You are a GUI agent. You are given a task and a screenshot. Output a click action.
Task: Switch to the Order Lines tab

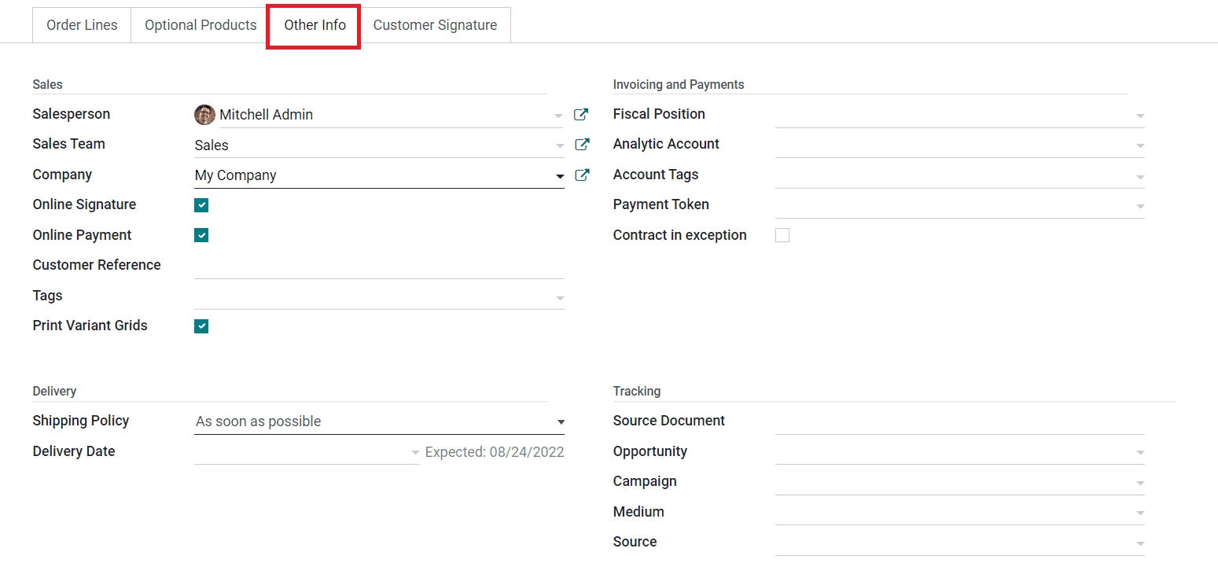tap(82, 25)
